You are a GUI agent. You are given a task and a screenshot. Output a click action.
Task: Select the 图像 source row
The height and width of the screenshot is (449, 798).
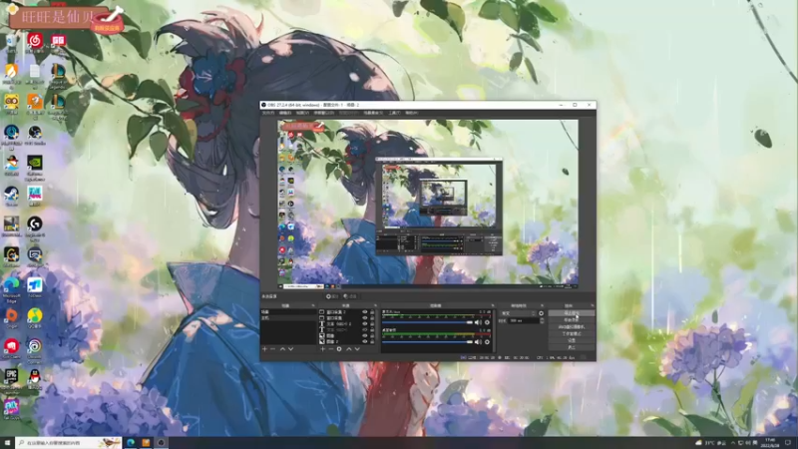[347, 335]
